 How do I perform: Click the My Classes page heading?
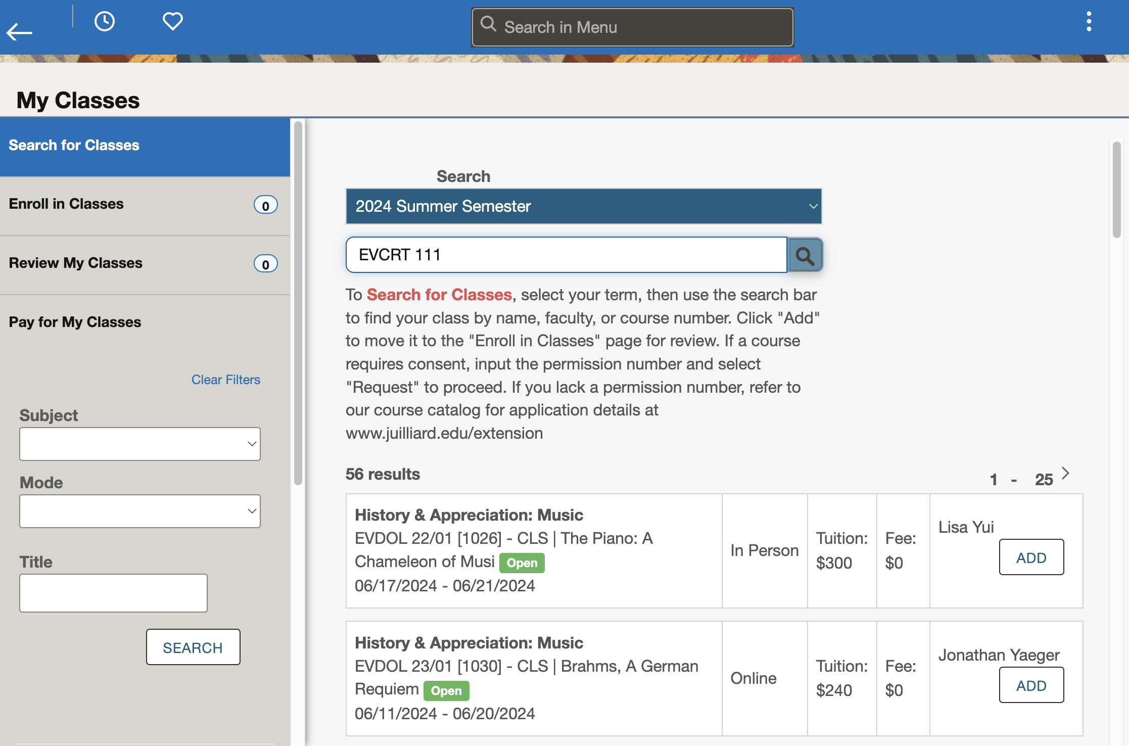tap(78, 100)
